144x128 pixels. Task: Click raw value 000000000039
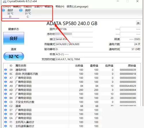[x=128, y=70]
